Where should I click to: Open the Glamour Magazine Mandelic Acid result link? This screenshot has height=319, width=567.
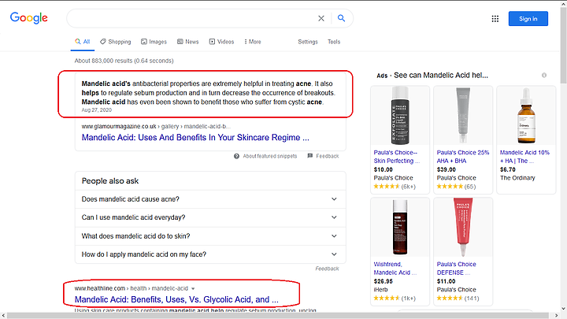[x=195, y=137]
